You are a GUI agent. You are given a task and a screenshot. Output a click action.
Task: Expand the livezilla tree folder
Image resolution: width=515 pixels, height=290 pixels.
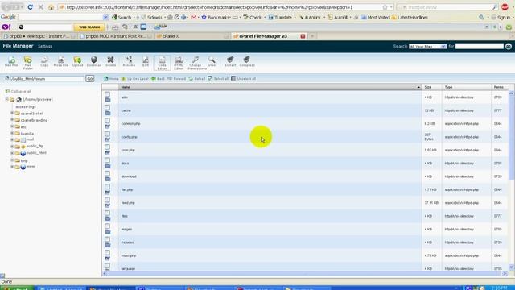pos(12,133)
